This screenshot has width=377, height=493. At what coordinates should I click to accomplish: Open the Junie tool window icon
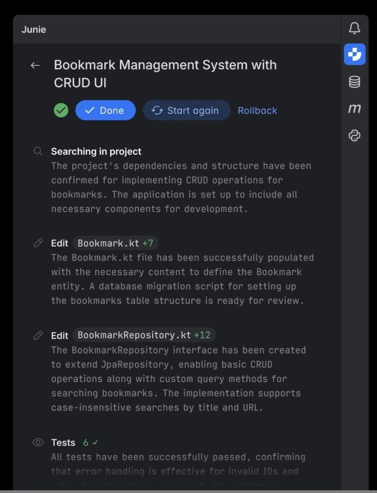tap(354, 54)
